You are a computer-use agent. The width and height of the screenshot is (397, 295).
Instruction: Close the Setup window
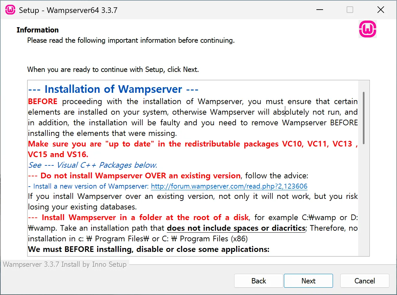pyautogui.click(x=381, y=10)
